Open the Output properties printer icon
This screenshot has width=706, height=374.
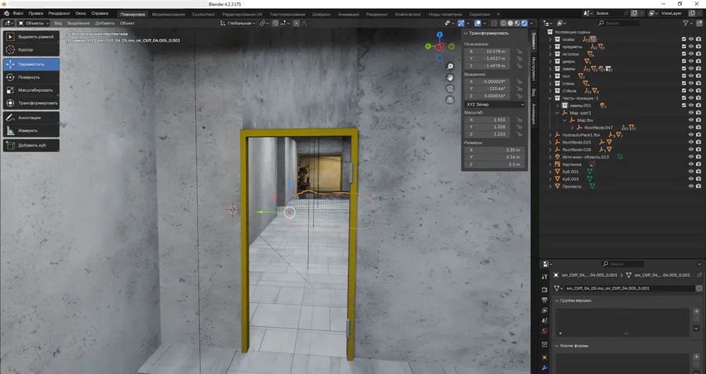(x=544, y=300)
